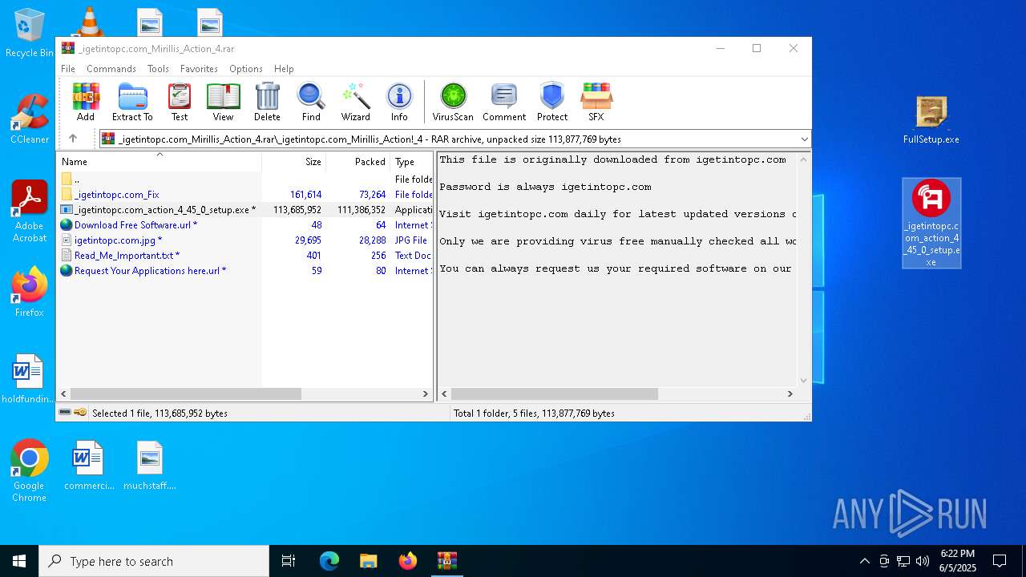Select the _igetintopc action setup exe desktop icon
This screenshot has width=1026, height=577.
point(931,223)
